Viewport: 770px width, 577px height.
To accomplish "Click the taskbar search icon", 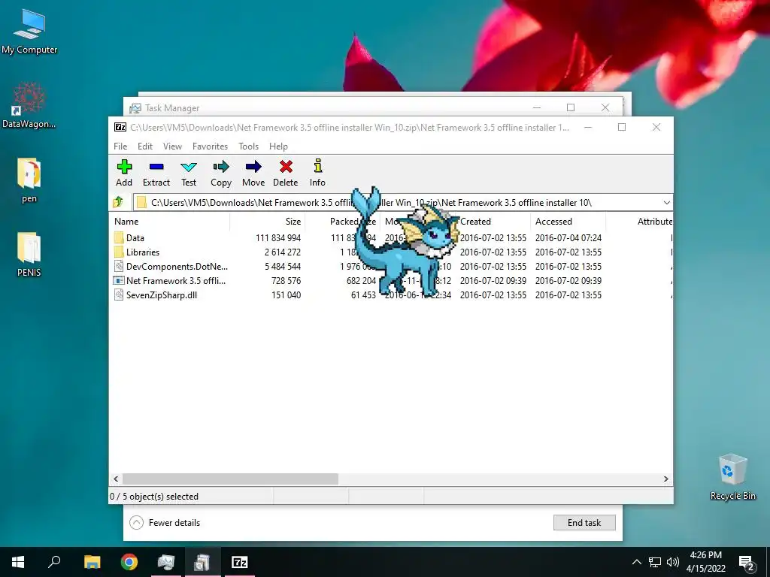I will 54,562.
